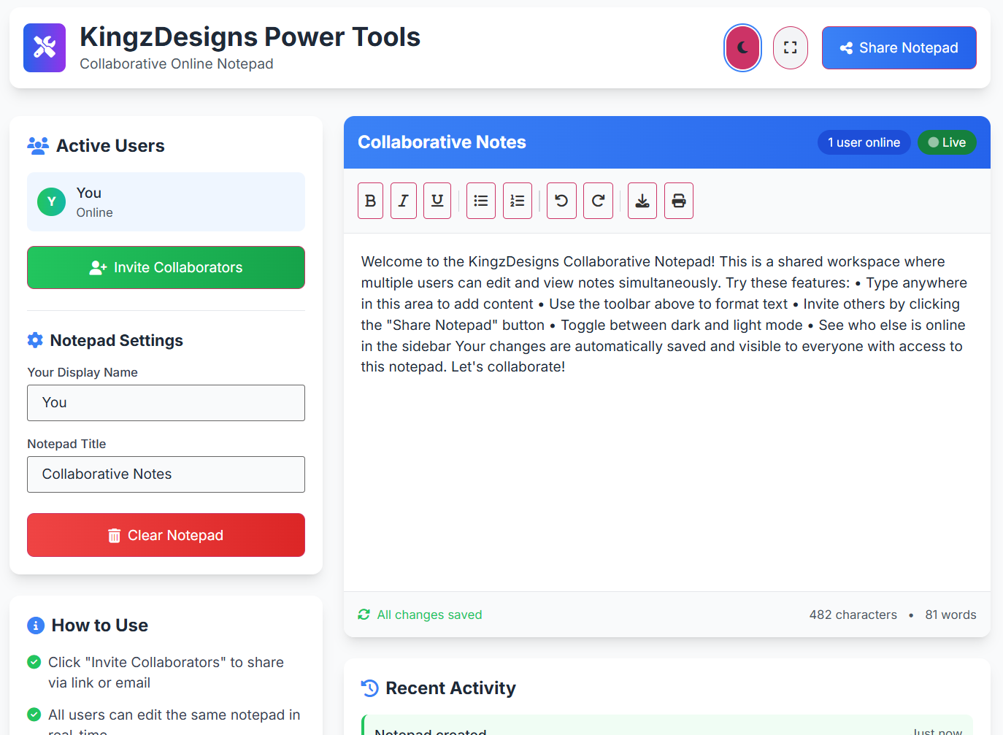This screenshot has height=735, width=1003.
Task: Click the 'Collaborative Online Notepad' subtitle
Action: click(177, 64)
